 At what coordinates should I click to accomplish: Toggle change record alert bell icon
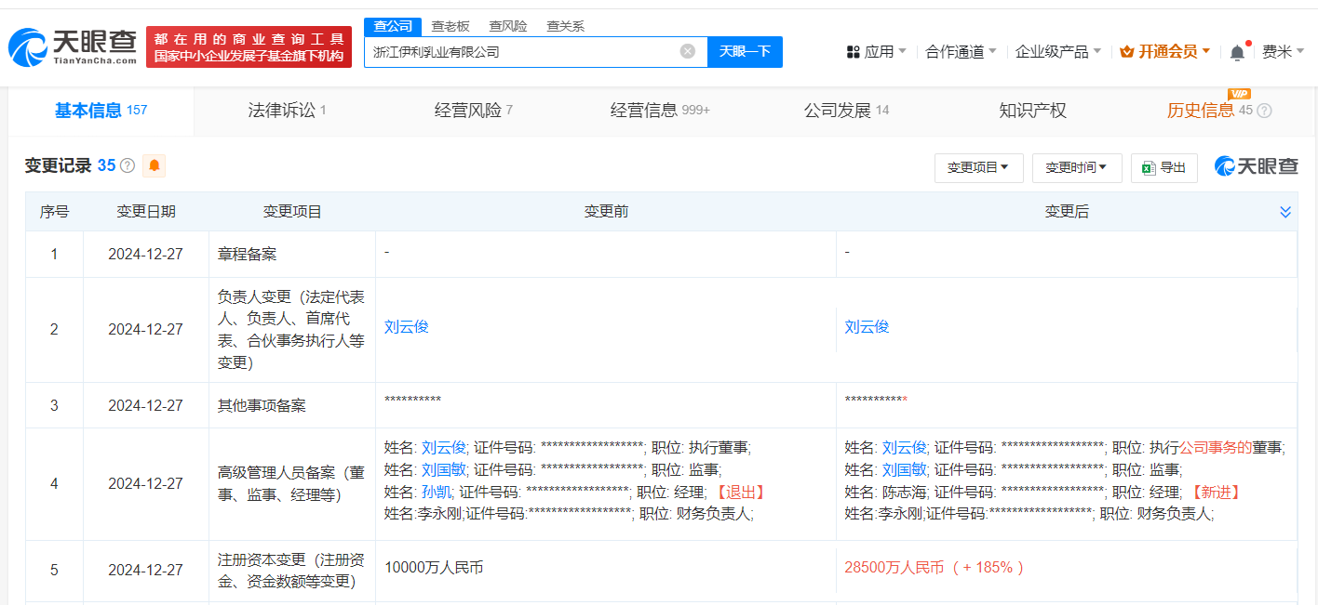coord(155,165)
